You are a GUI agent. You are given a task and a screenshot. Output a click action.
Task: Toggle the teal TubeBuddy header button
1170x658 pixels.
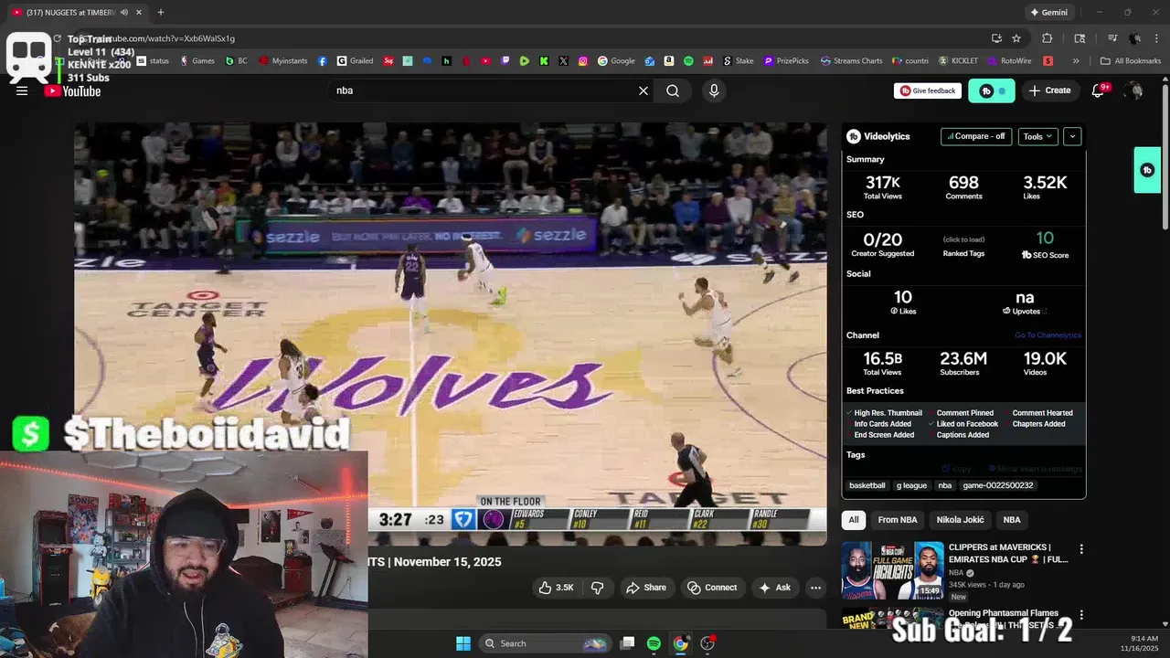pos(992,90)
